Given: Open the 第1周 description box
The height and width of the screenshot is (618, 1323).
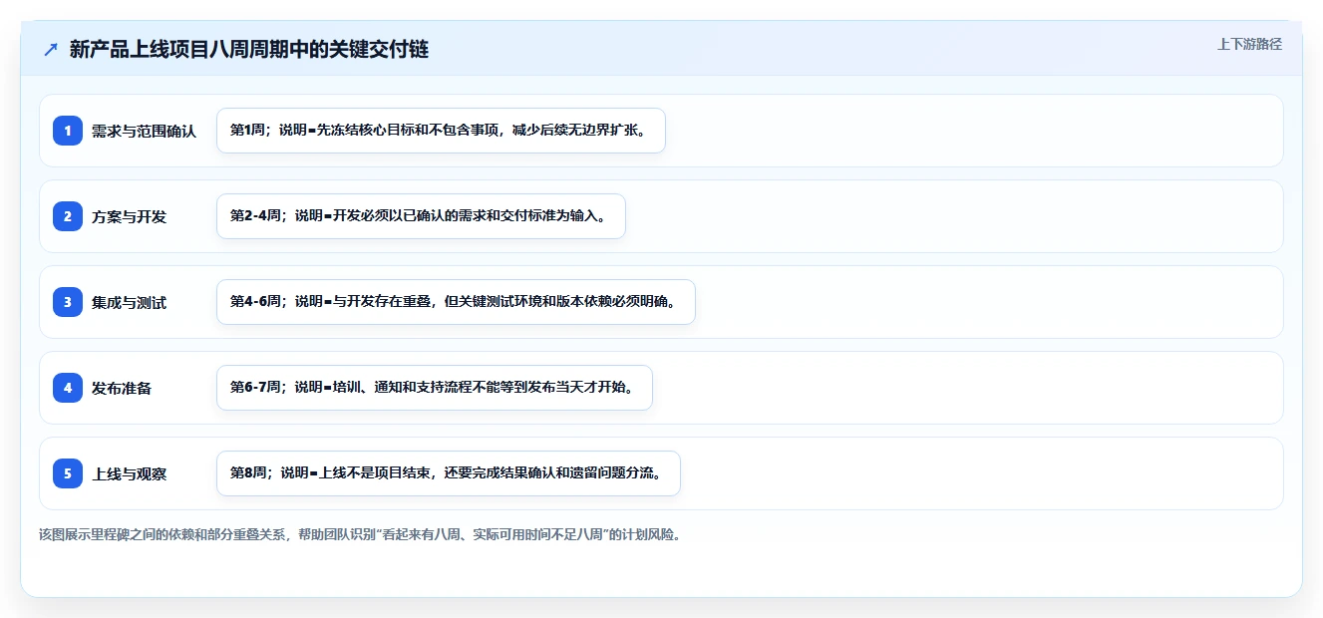Looking at the screenshot, I should 441,131.
